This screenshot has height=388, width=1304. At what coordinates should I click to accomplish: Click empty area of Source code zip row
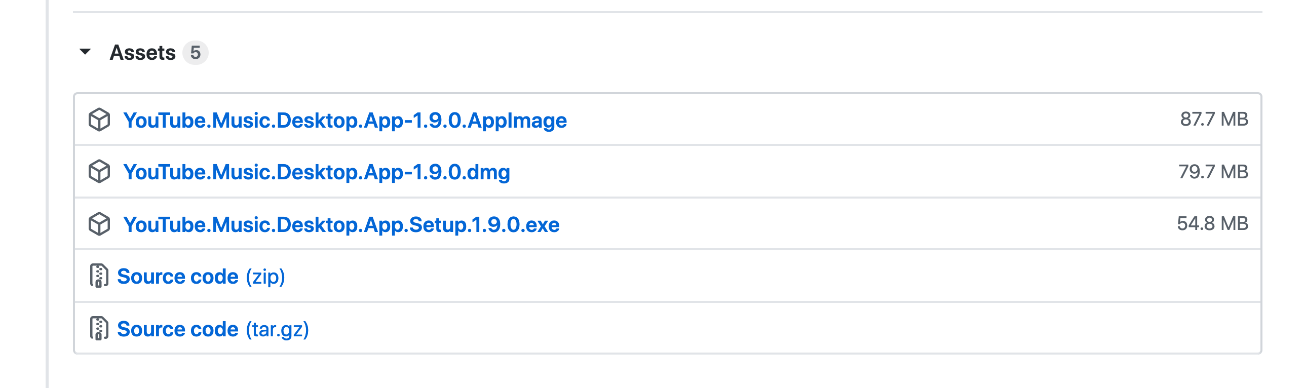pos(760,276)
